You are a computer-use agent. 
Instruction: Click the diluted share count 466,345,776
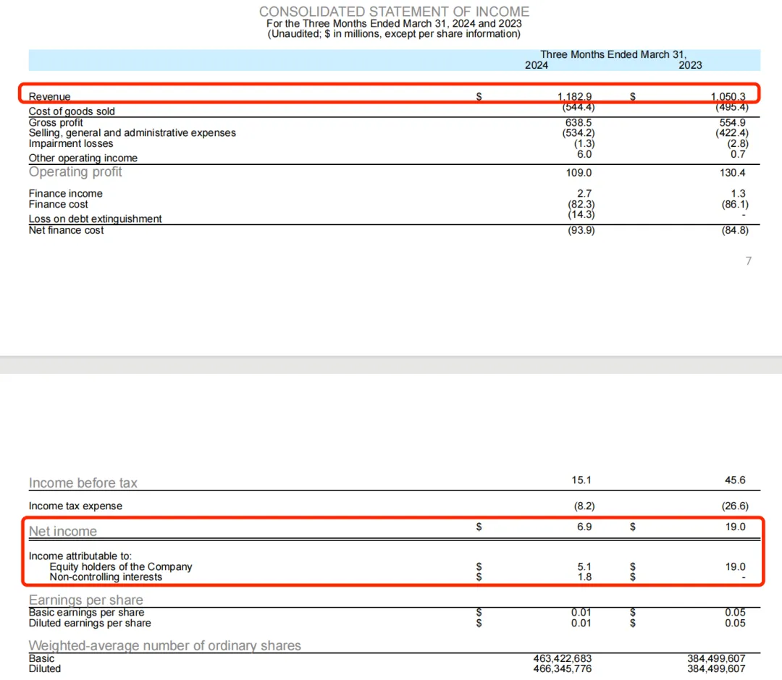click(562, 668)
